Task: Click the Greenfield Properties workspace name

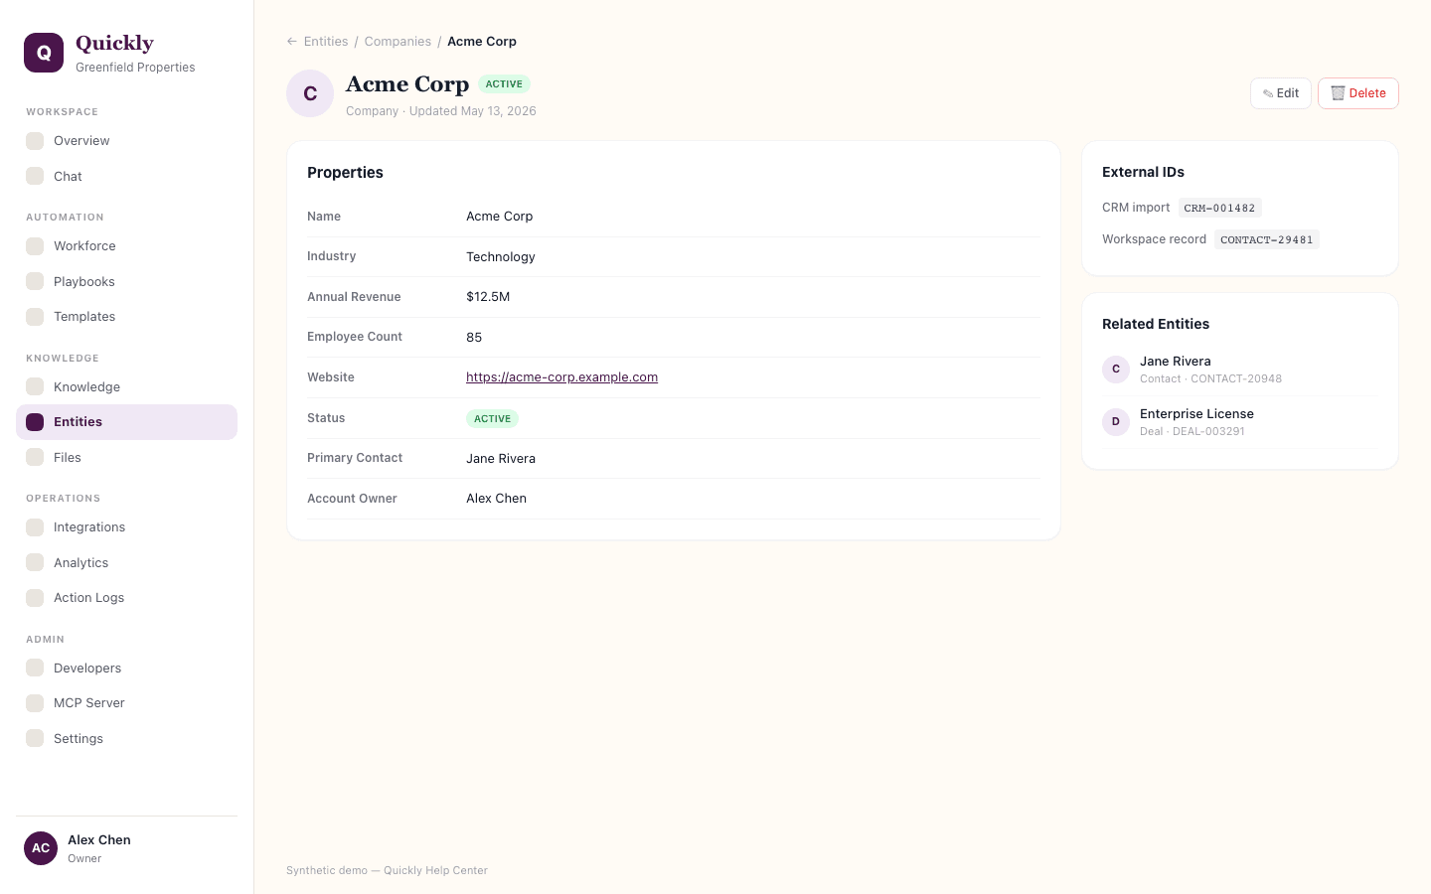Action: [135, 68]
